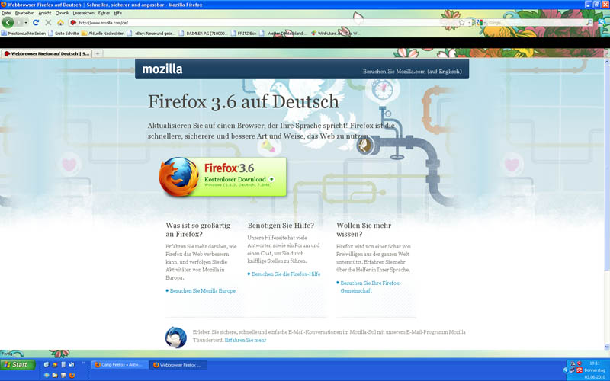Switch to Webbrowser Firefox taskbar button
The height and width of the screenshot is (381, 610).
tap(178, 365)
